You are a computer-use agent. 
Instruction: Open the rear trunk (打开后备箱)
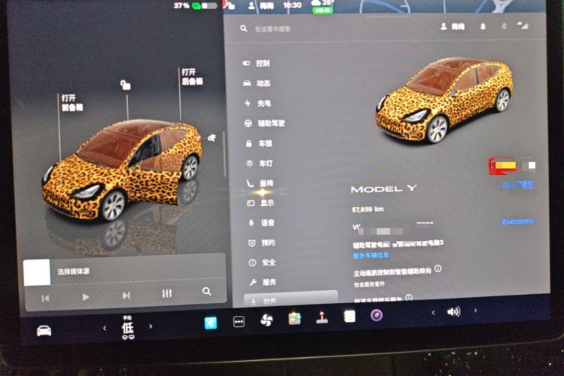192,77
